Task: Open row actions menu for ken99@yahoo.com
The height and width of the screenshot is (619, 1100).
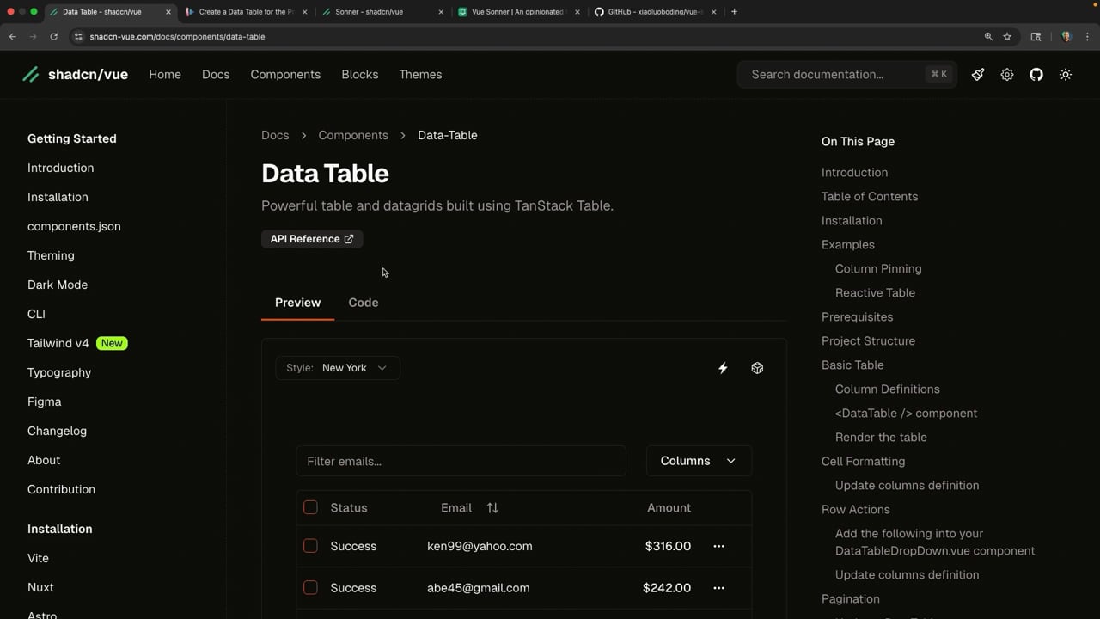Action: (x=718, y=546)
